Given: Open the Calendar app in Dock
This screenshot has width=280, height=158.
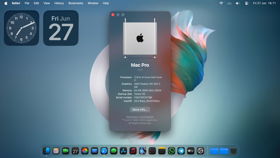Looking at the screenshot, I should point(75,151).
